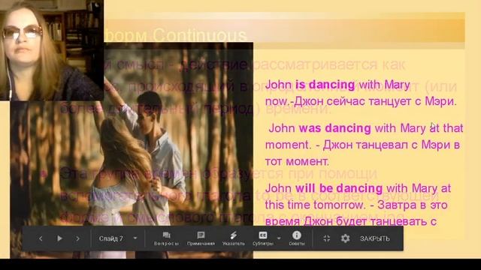Start slideshow autoplay with the play button
Viewport: 481px width, 270px height.
point(59,238)
